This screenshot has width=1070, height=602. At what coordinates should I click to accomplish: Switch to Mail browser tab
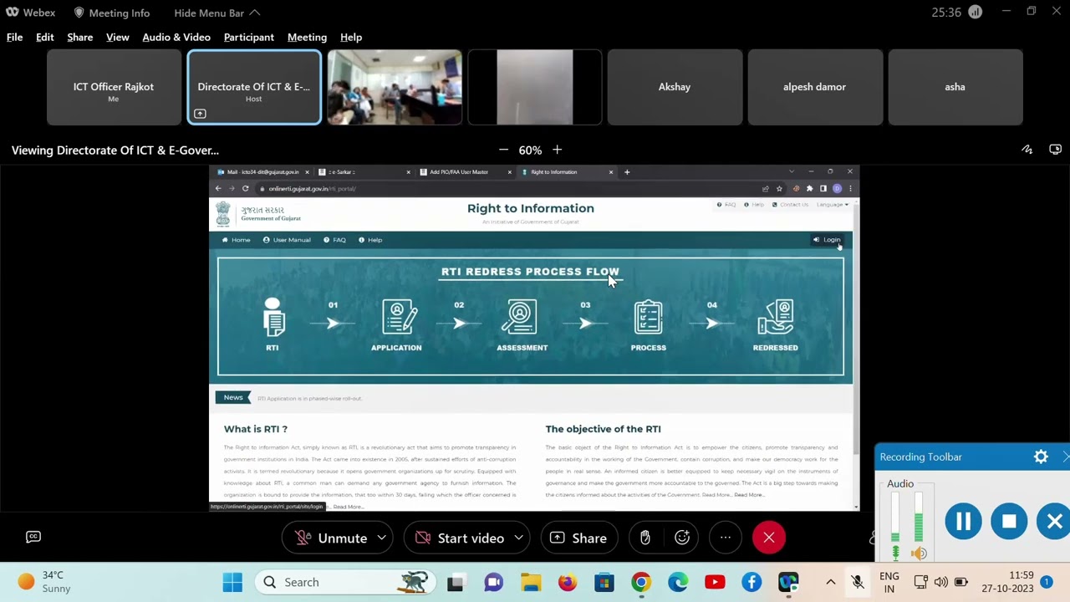pyautogui.click(x=262, y=171)
